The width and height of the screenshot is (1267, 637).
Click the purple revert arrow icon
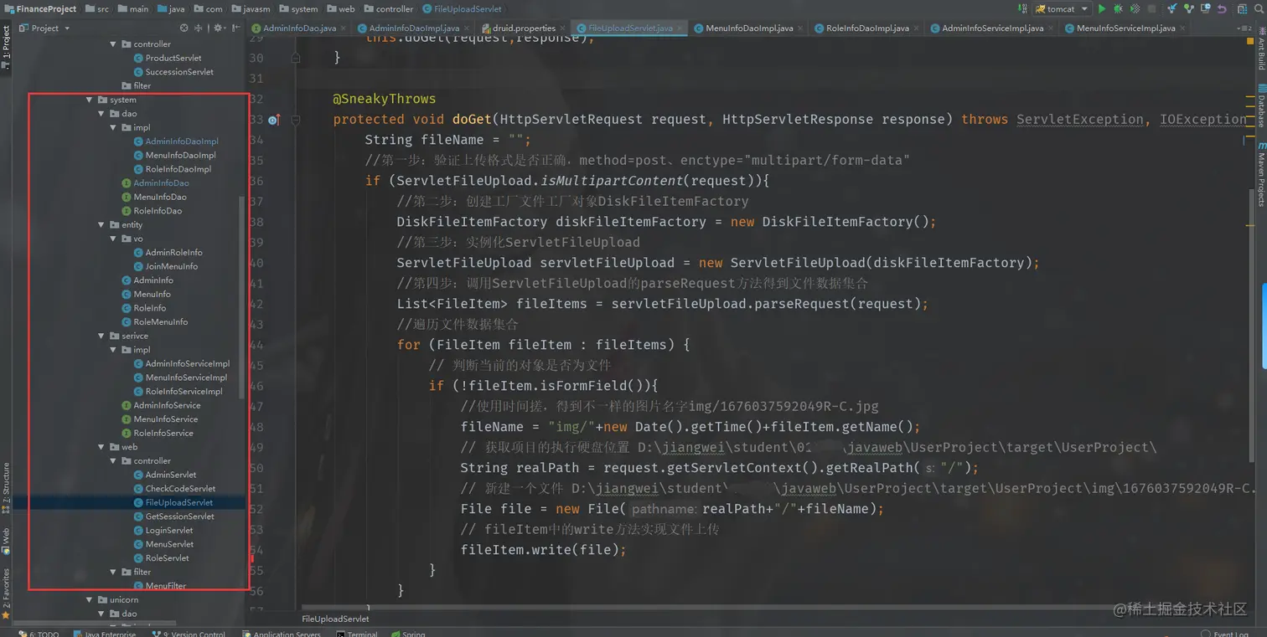pyautogui.click(x=1222, y=8)
